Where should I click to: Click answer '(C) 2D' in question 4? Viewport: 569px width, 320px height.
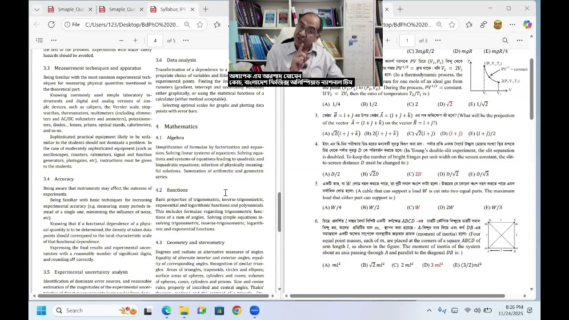point(414,174)
